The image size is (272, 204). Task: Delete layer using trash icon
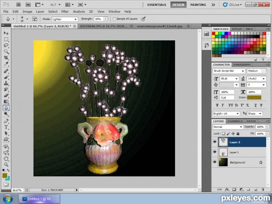click(263, 189)
